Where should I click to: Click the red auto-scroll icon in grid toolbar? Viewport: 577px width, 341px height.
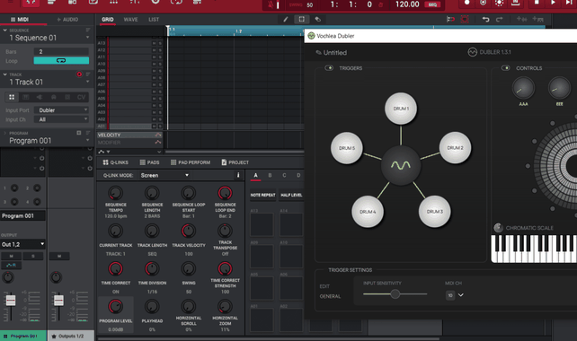465,19
